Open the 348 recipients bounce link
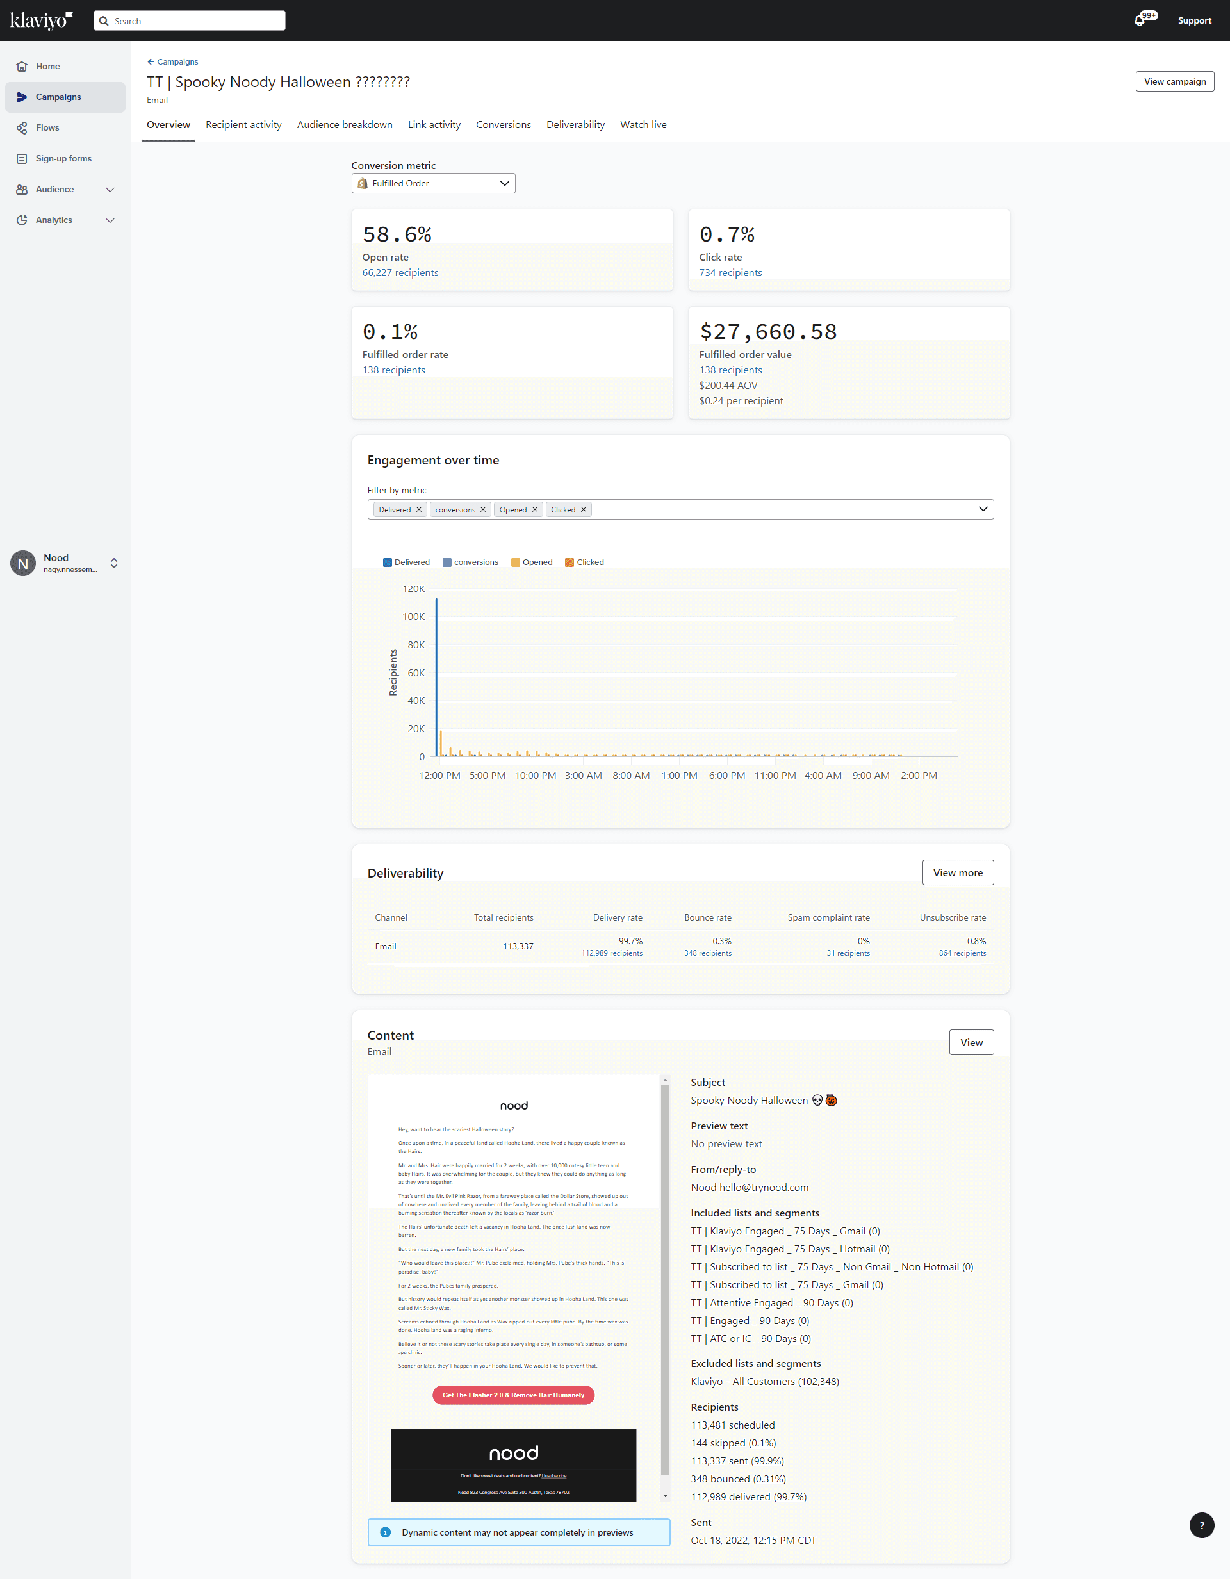This screenshot has height=1581, width=1230. 707,953
